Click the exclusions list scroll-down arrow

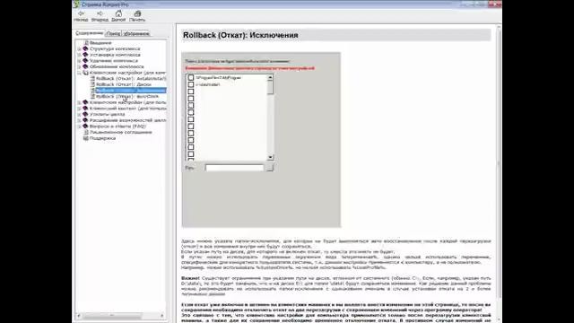(x=271, y=157)
